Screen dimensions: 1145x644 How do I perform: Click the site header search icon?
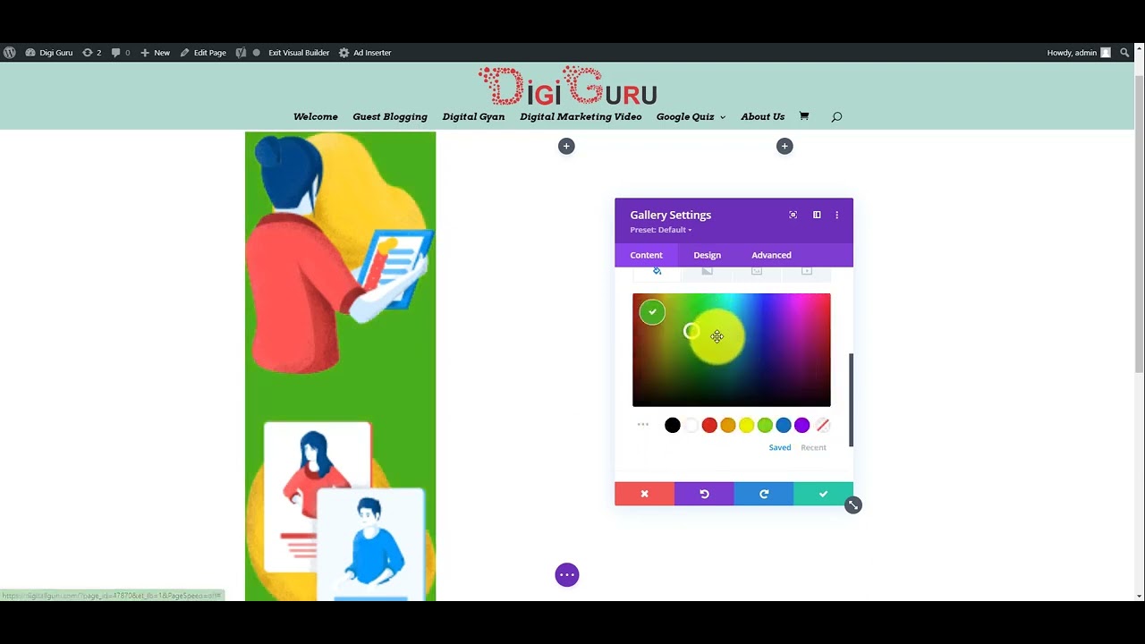[x=836, y=116]
